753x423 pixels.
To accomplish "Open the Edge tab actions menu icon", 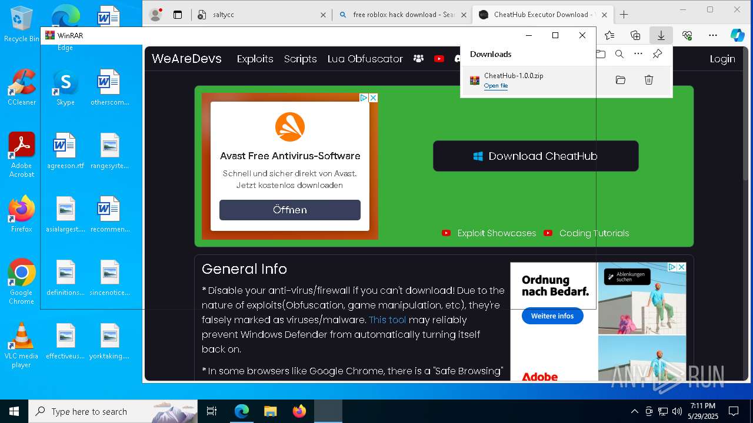I will (178, 15).
